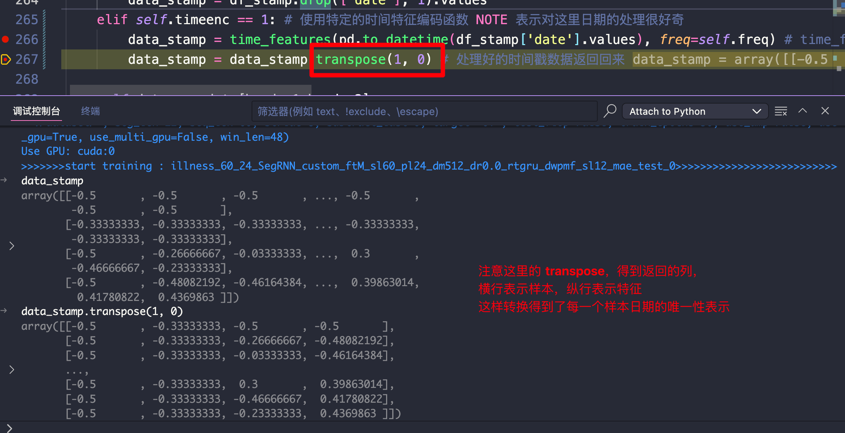
Task: Expand the first data_stamp array result
Action: point(12,246)
